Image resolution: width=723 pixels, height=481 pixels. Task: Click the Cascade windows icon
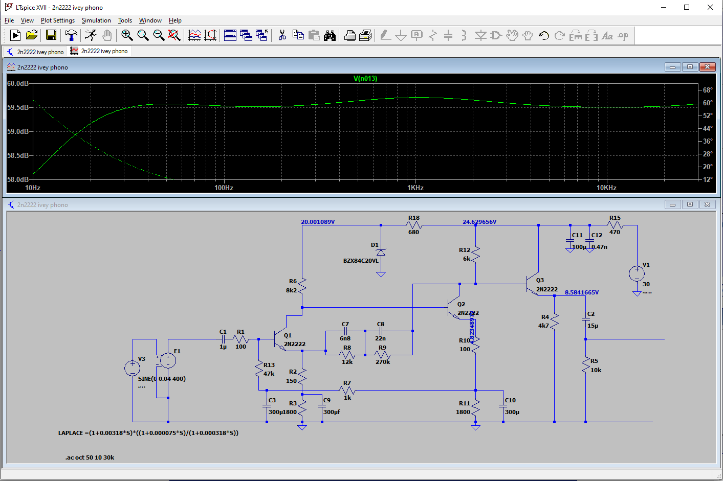(246, 35)
